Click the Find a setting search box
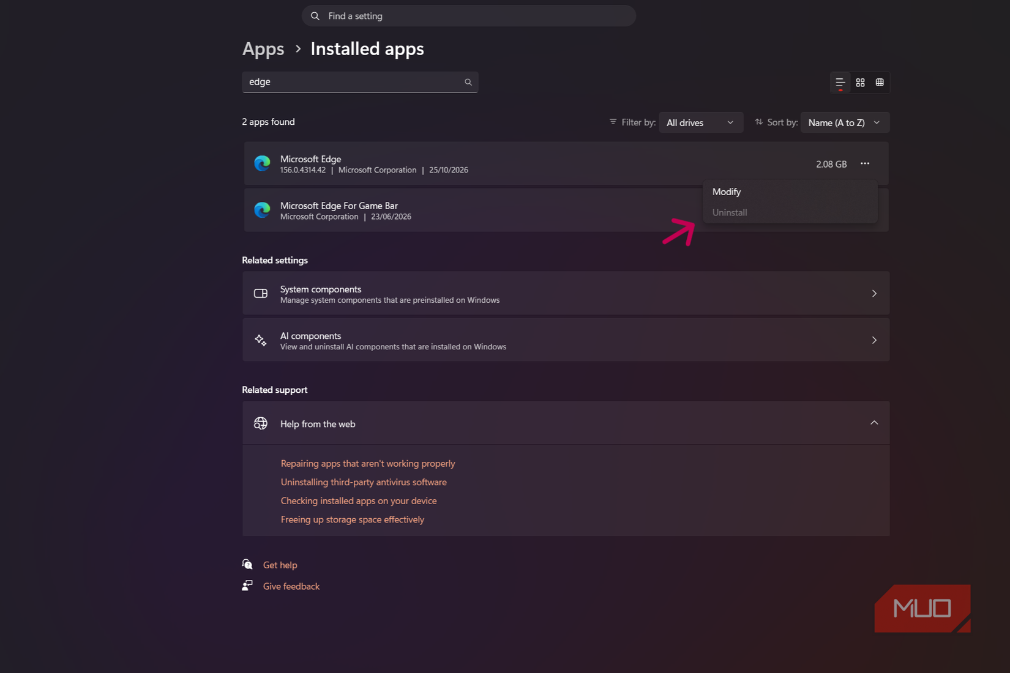This screenshot has height=673, width=1010. pos(468,16)
